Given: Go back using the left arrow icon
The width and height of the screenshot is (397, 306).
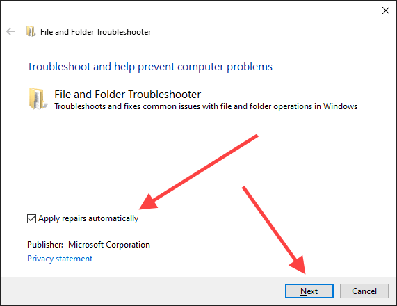Looking at the screenshot, I should pyautogui.click(x=10, y=32).
